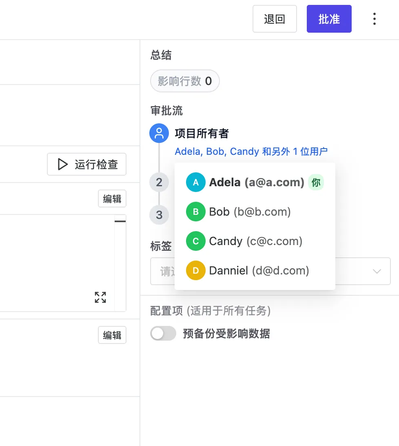
Task: Click Candy's avatar icon
Action: click(195, 241)
